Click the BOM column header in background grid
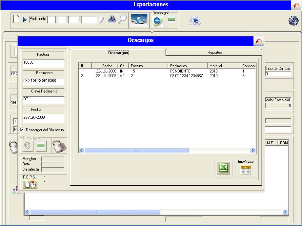302x226 pixels. pos(283,143)
